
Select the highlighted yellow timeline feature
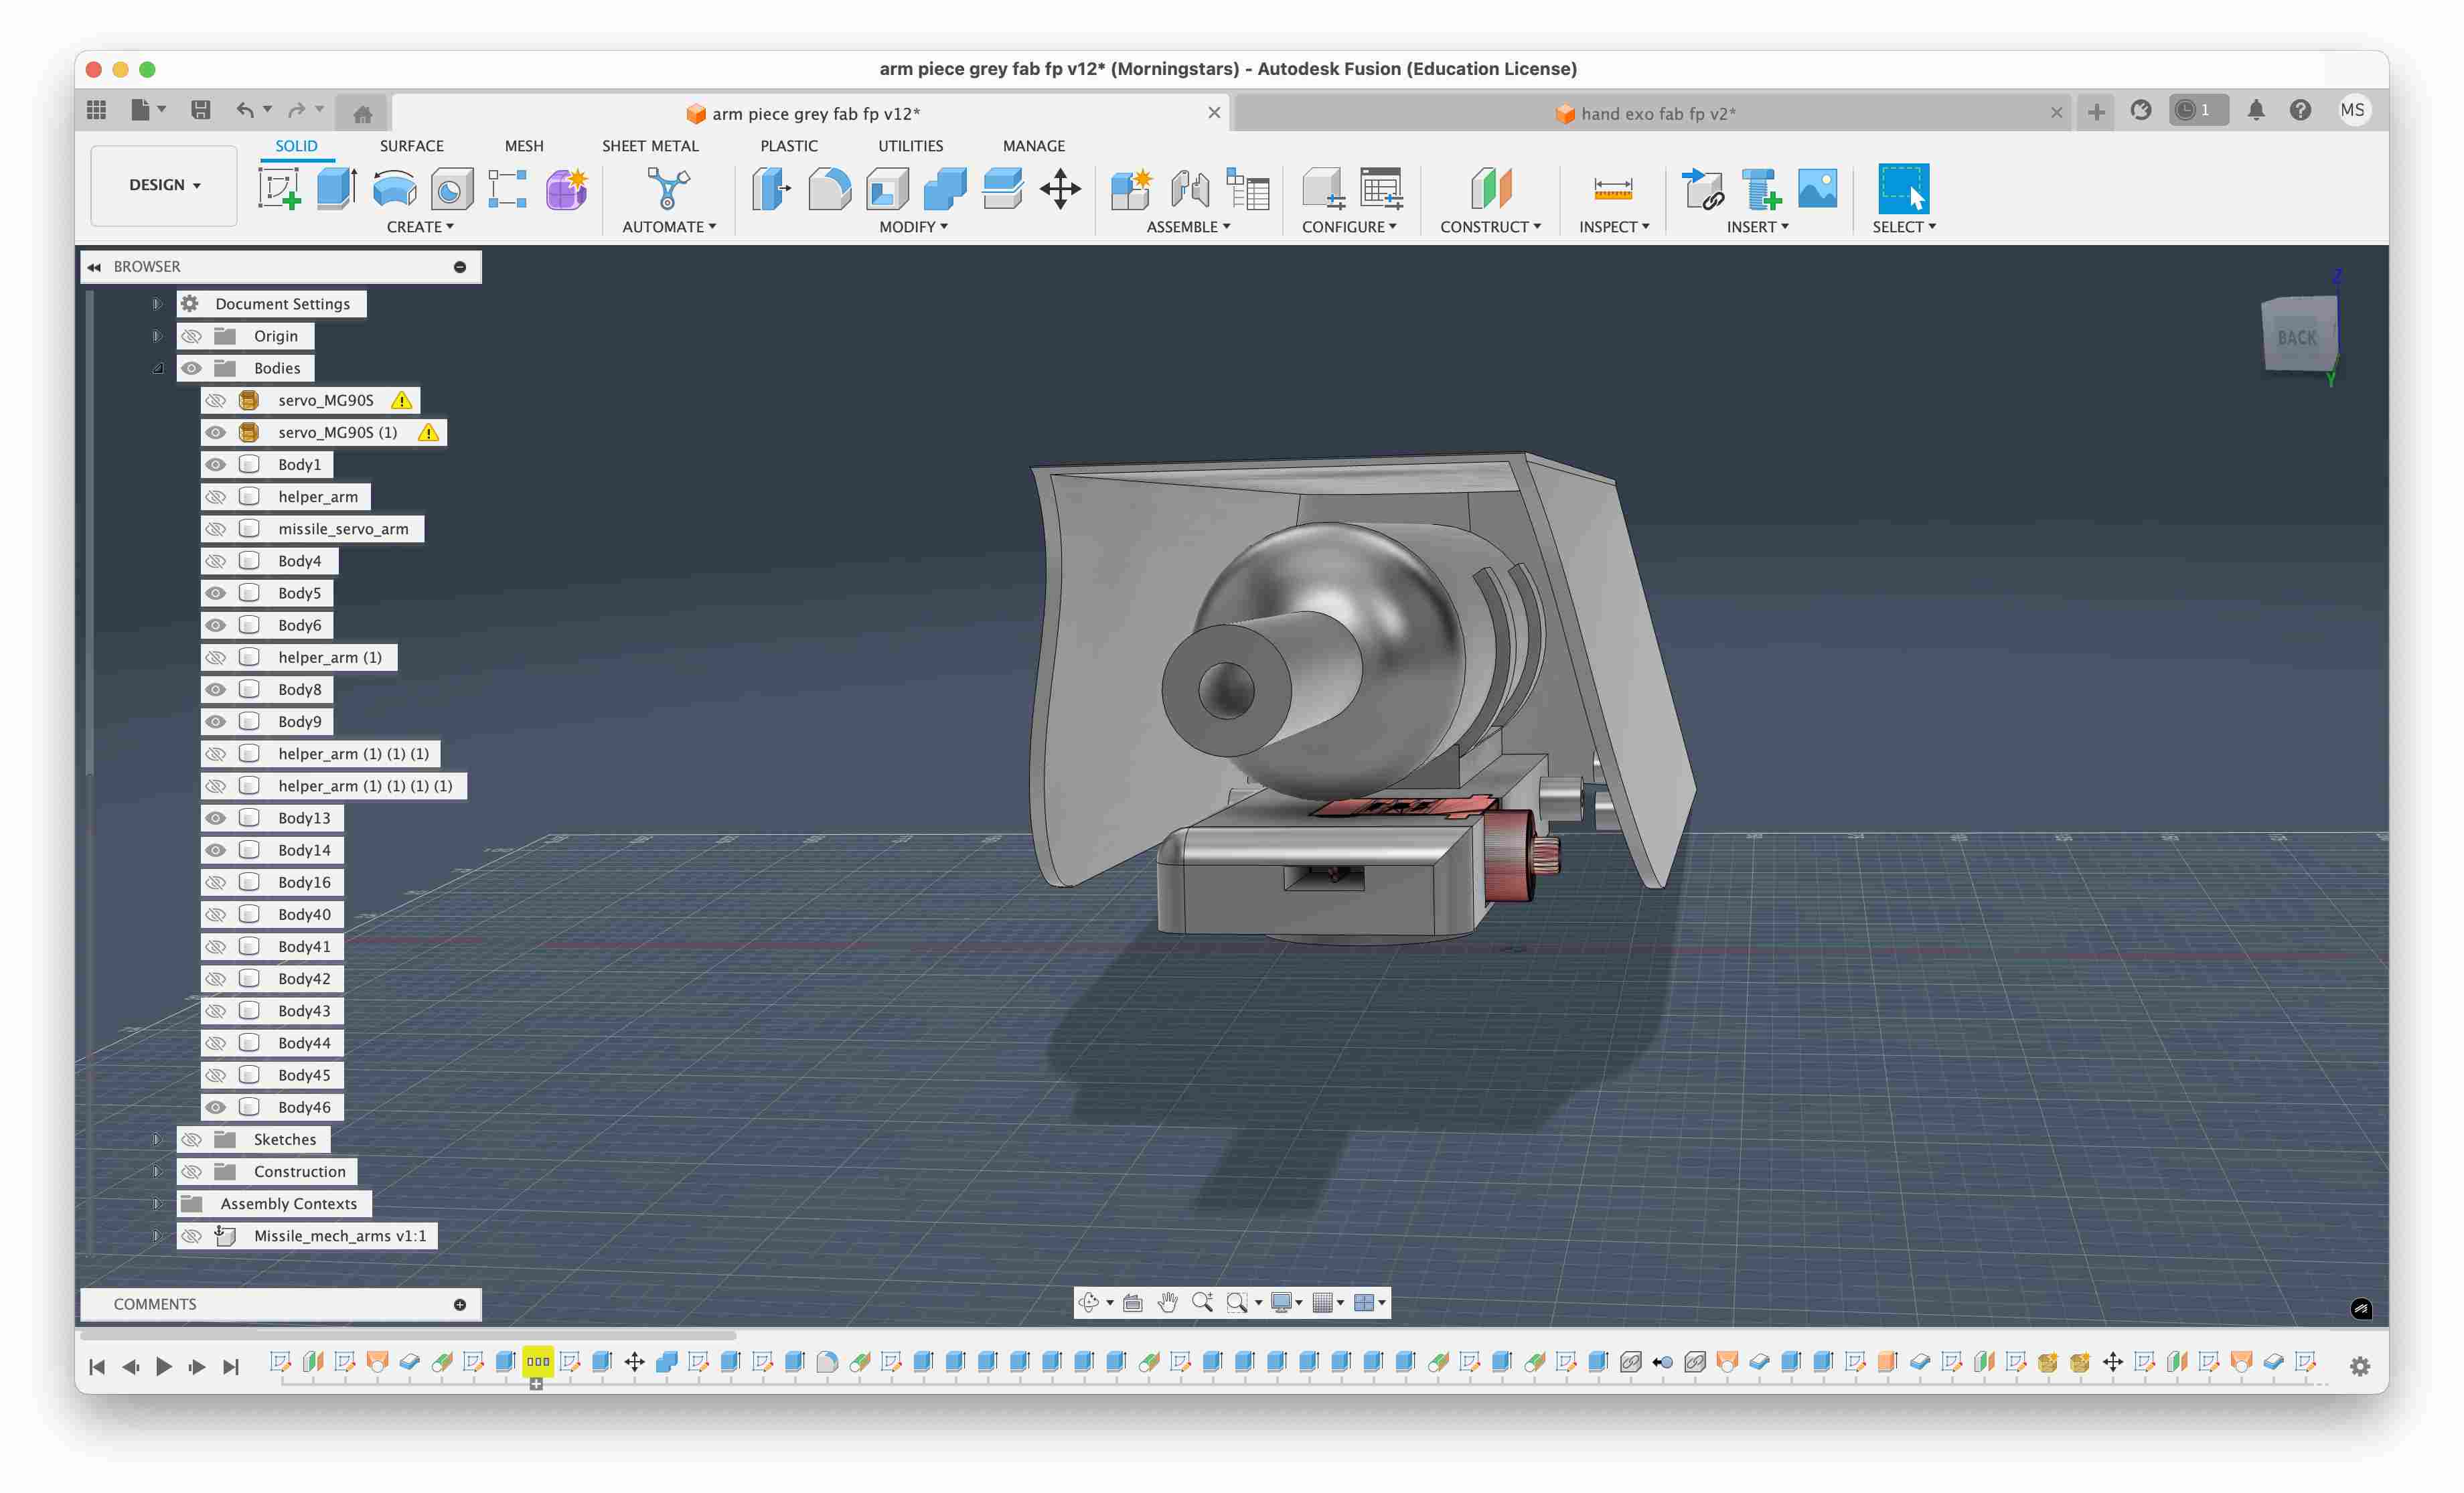click(x=538, y=1361)
